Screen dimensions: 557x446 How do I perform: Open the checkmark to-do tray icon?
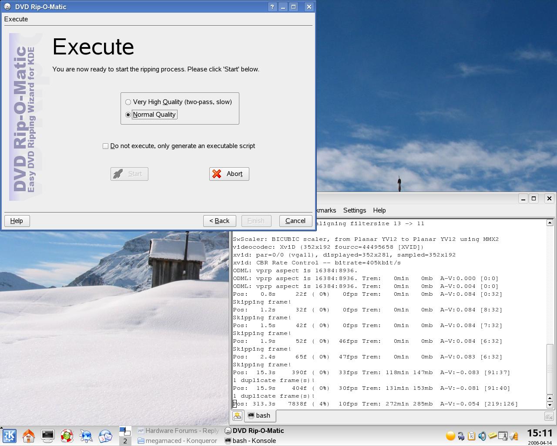click(x=513, y=436)
